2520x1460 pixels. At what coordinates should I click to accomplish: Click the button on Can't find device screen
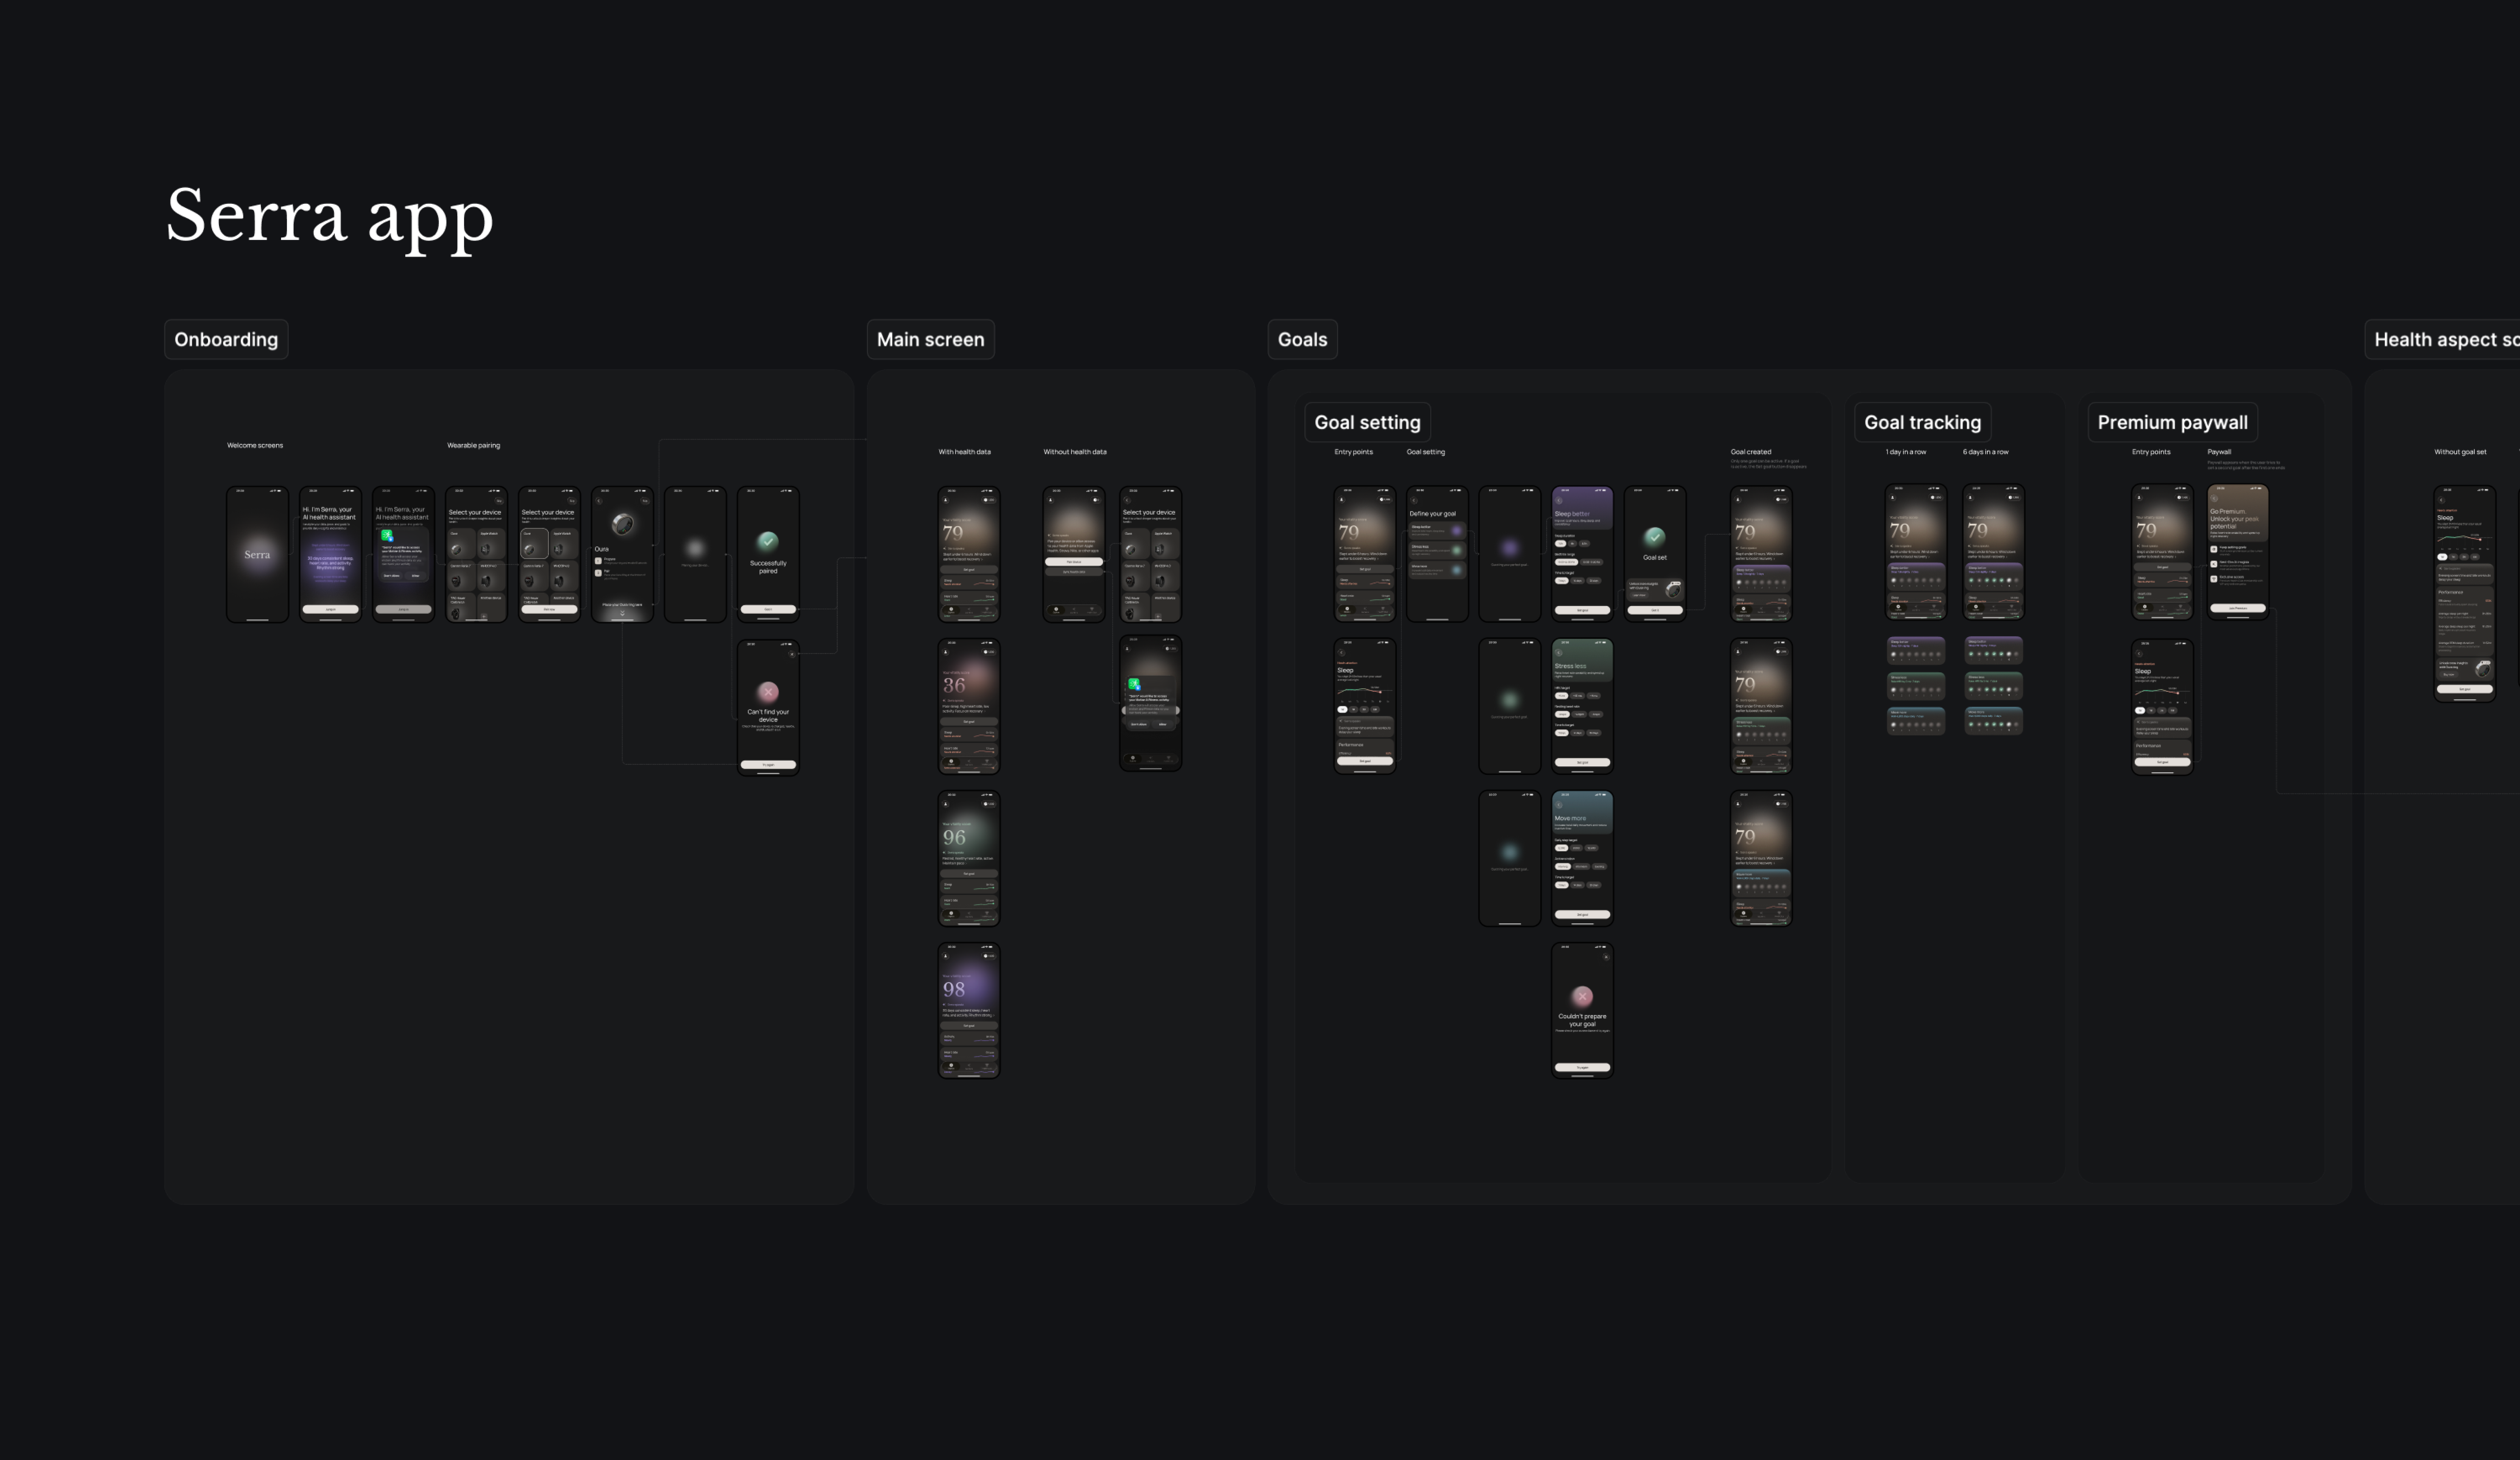pos(768,765)
